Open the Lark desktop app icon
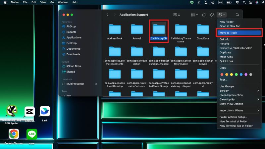The width and height of the screenshot is (265, 149). coord(45,111)
